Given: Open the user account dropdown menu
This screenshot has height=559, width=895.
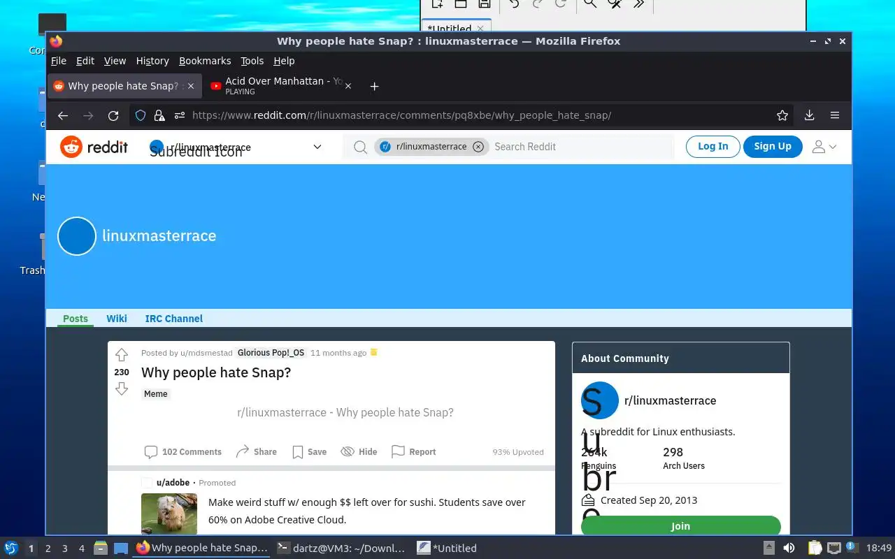Looking at the screenshot, I should (824, 147).
